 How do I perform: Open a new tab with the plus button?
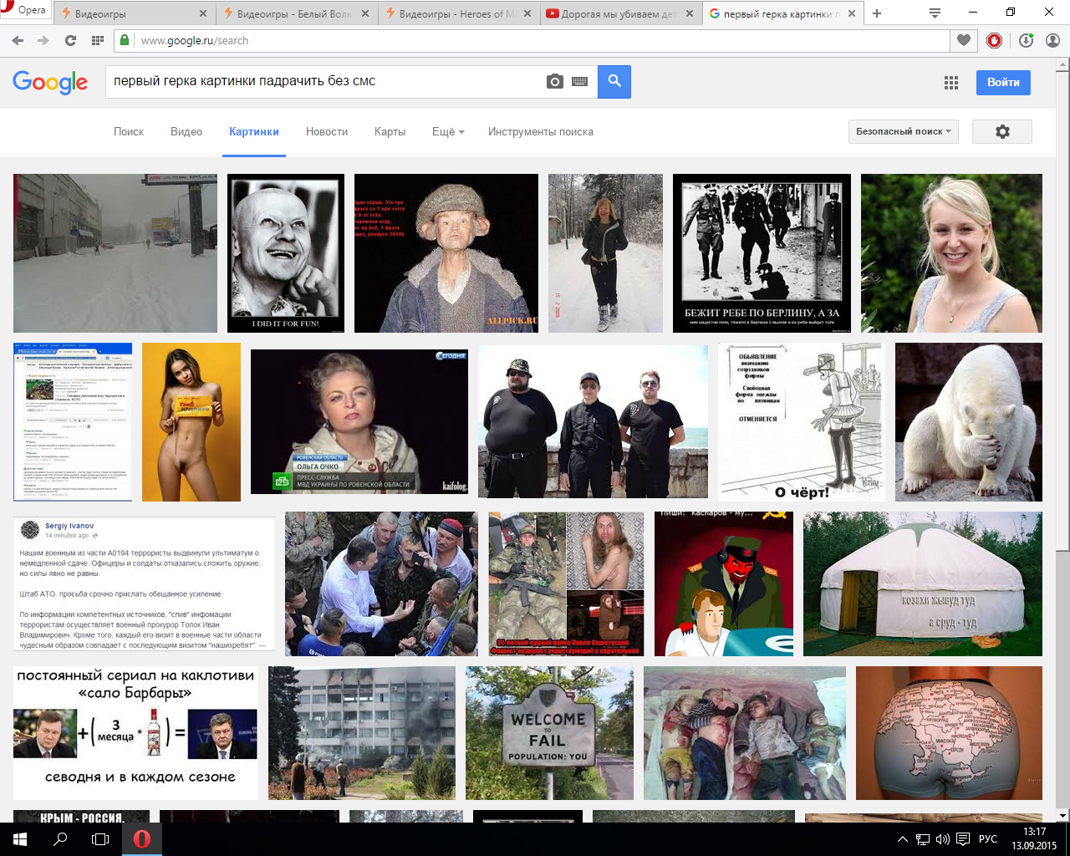tap(877, 13)
